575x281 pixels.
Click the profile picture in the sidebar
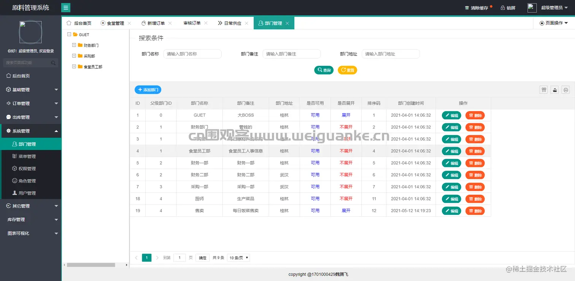(31, 32)
